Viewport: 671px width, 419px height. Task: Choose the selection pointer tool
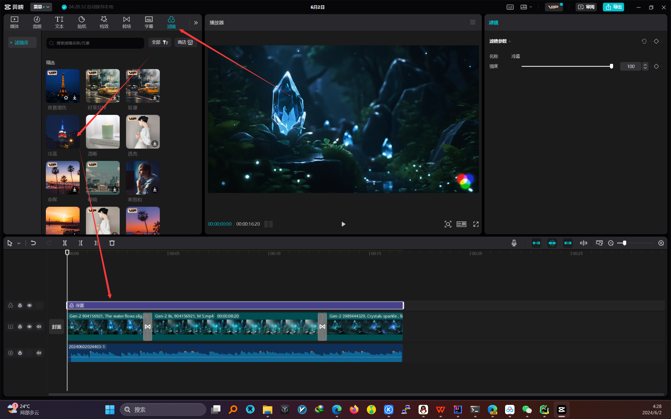point(10,243)
